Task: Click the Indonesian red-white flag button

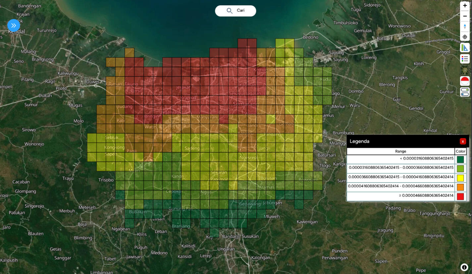Action: [x=465, y=81]
